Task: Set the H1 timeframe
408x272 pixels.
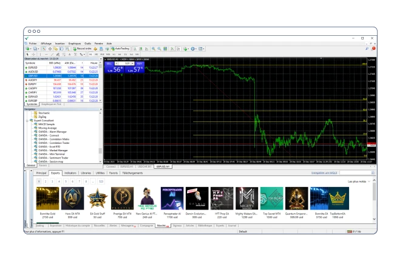Action: click(114, 55)
